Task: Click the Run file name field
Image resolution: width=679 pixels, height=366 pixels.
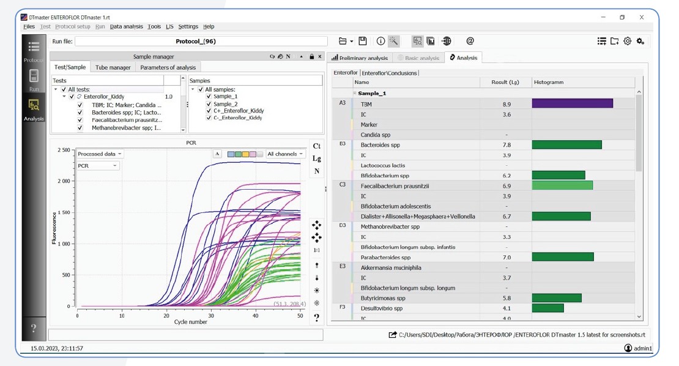Action: point(201,42)
